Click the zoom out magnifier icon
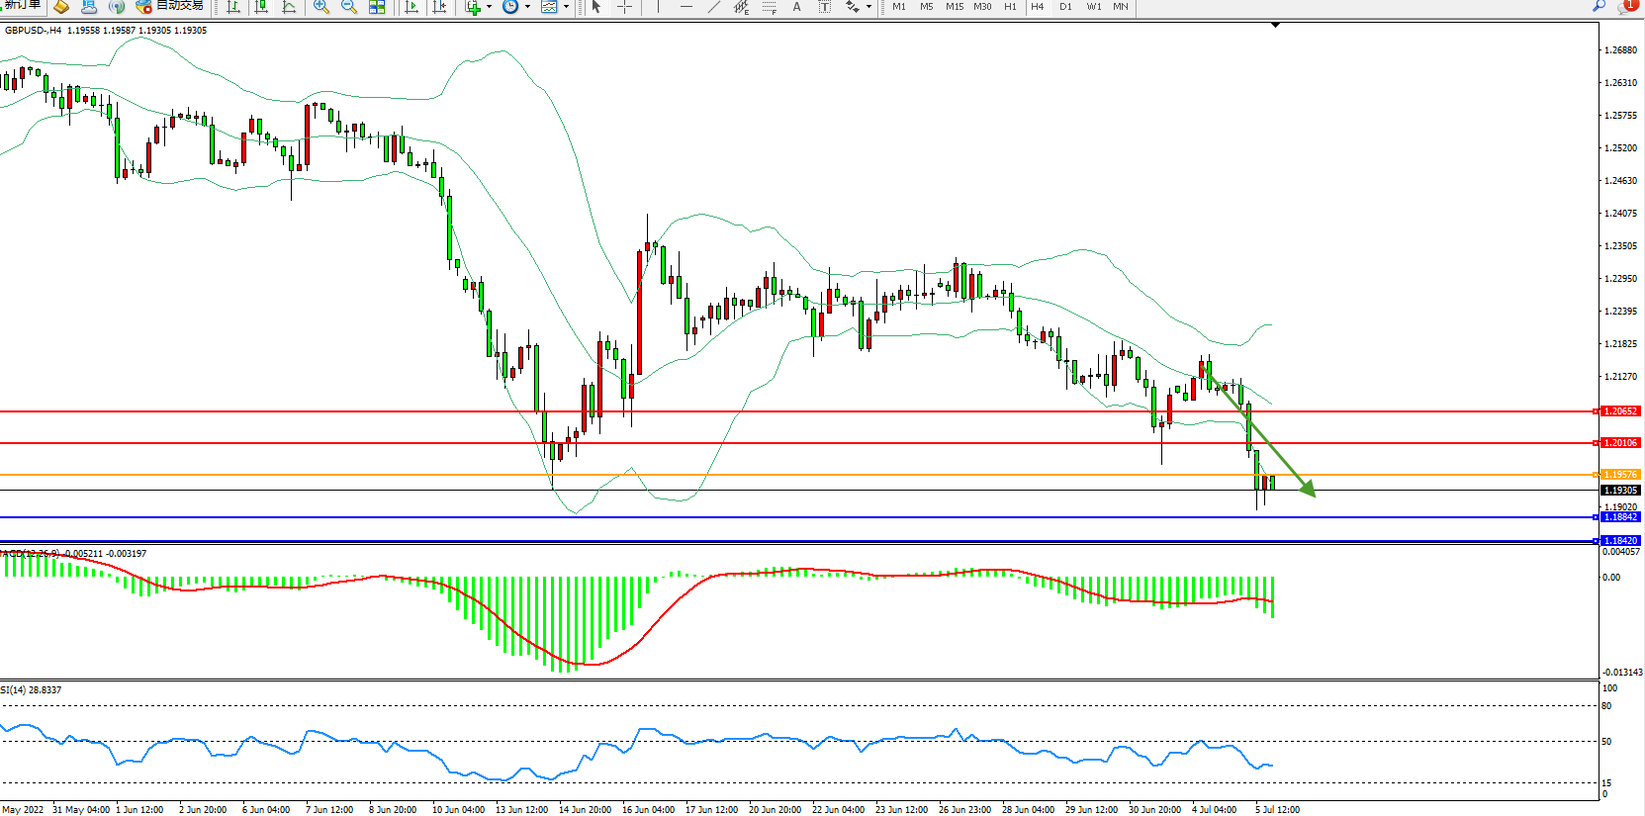The image size is (1645, 816). [348, 7]
